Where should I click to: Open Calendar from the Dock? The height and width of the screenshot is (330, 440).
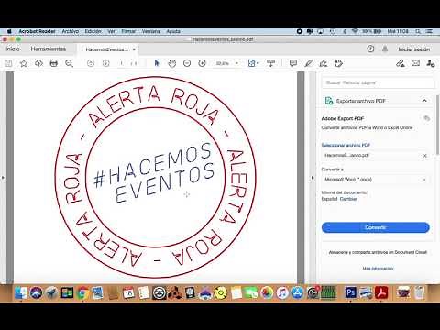click(x=128, y=292)
